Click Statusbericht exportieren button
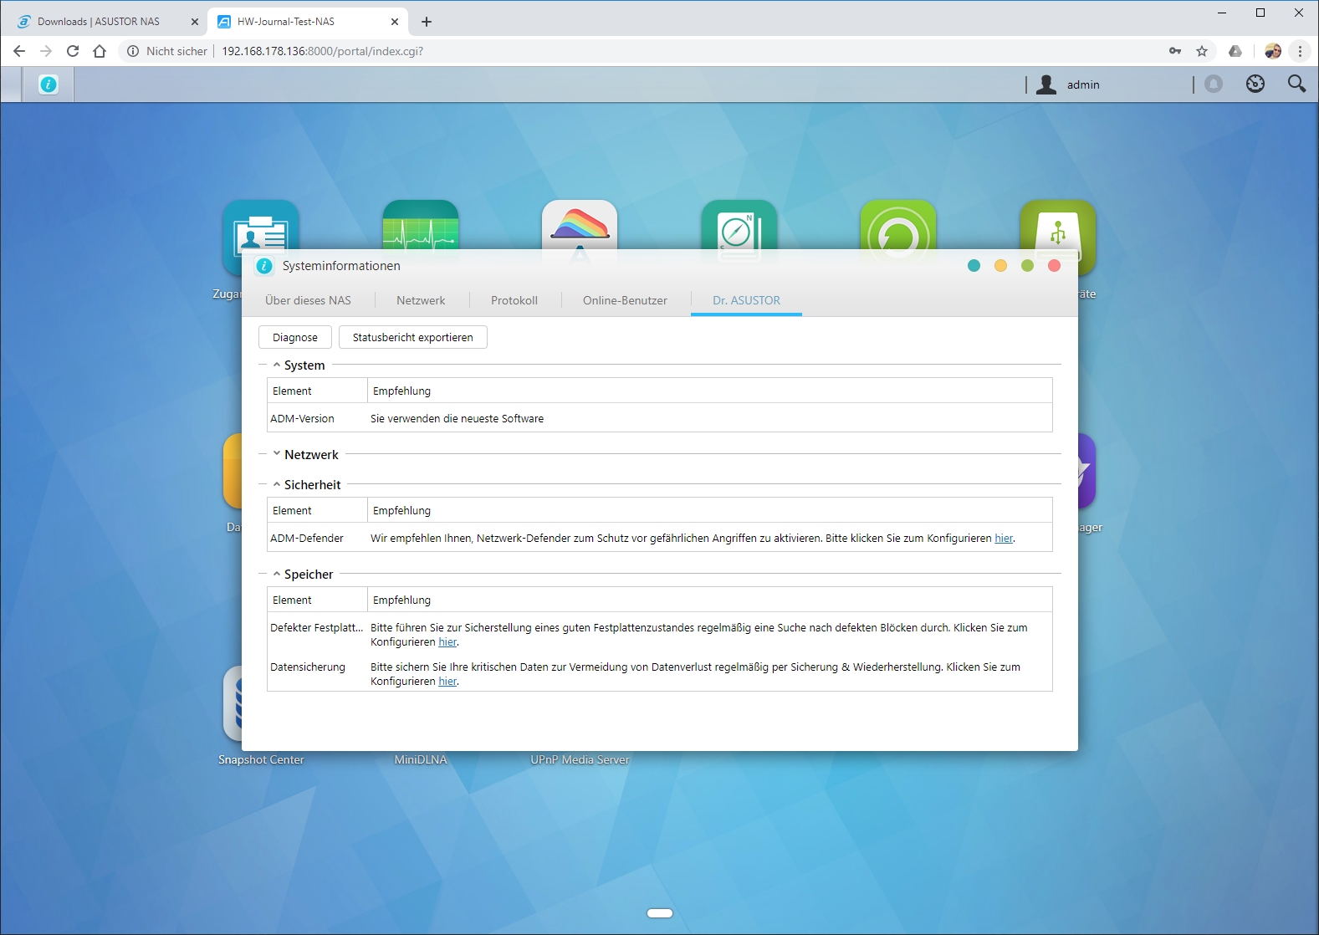The width and height of the screenshot is (1319, 935). pos(412,337)
